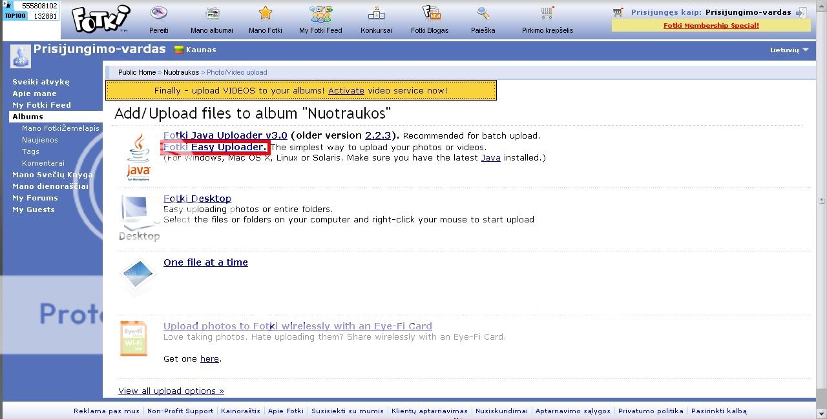Click small cart icon near Prisijungęs kaip
This screenshot has width=827, height=419.
tap(618, 12)
